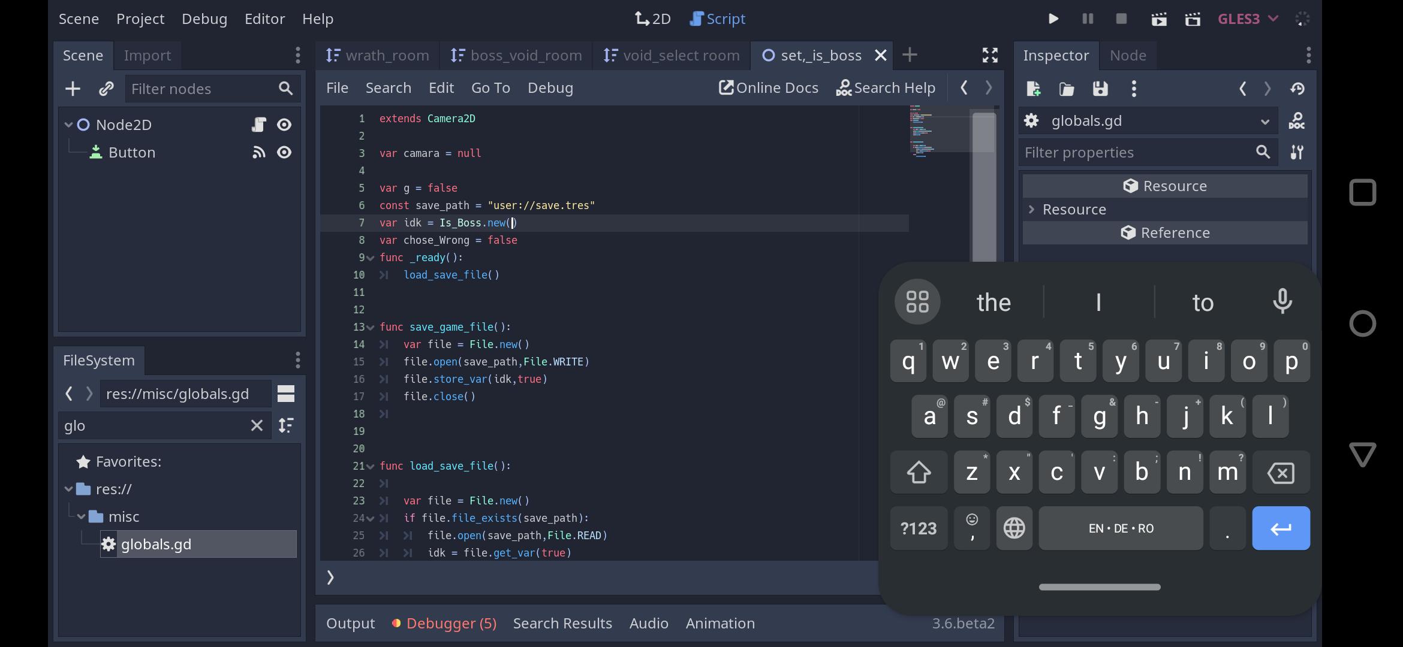Open Search Help in the script editor
This screenshot has width=1403, height=647.
click(886, 87)
